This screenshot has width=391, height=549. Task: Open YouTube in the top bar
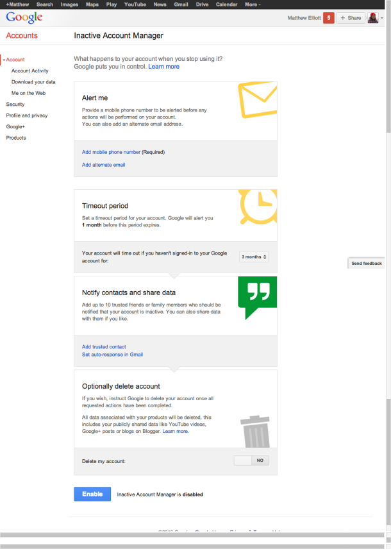click(x=135, y=4)
